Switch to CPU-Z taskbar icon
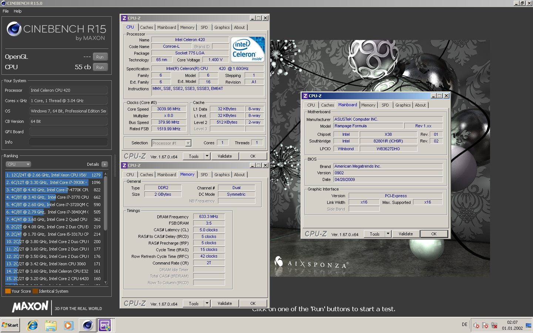 (105, 325)
